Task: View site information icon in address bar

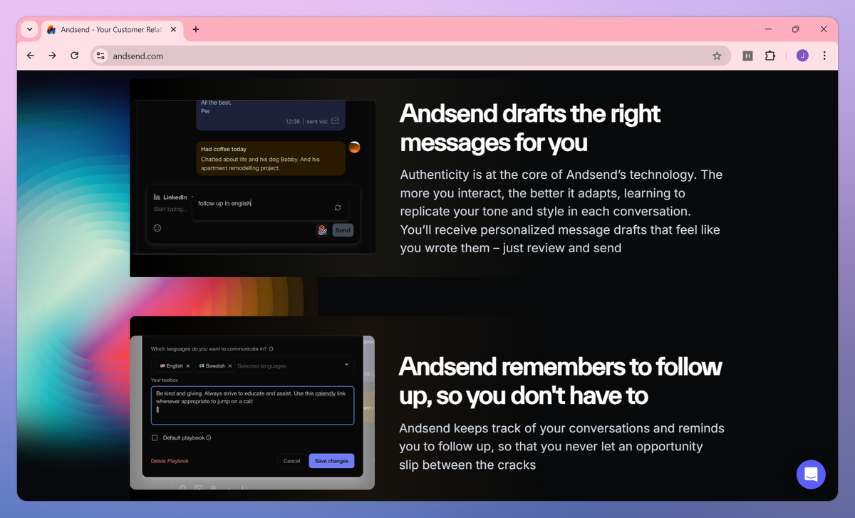Action: tap(100, 56)
